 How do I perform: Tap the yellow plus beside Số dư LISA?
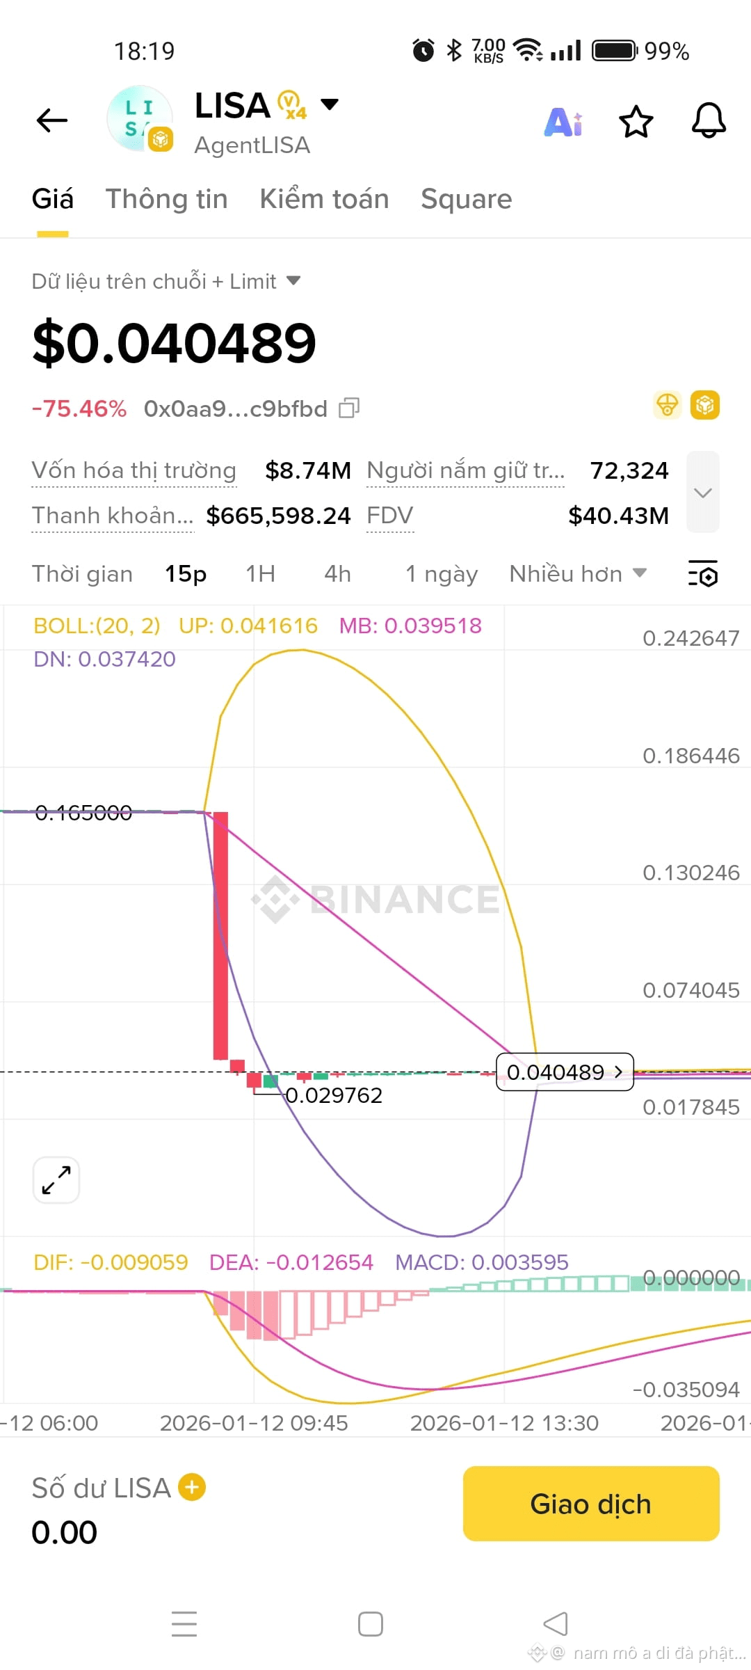point(192,1487)
